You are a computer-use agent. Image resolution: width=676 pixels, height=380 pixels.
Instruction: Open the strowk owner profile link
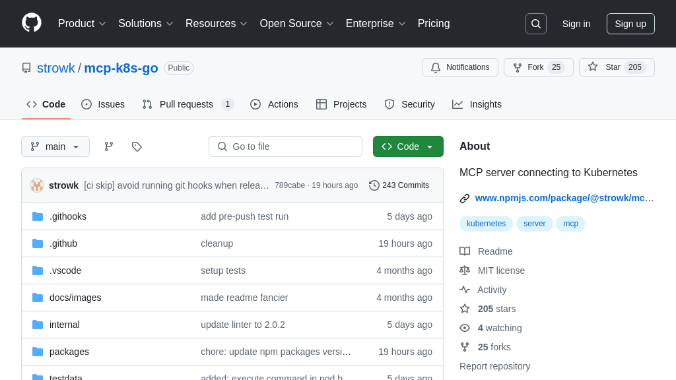pos(55,68)
